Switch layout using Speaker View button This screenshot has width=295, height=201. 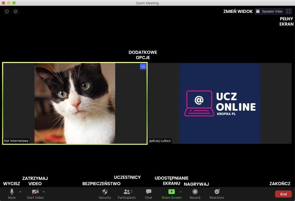[269, 11]
